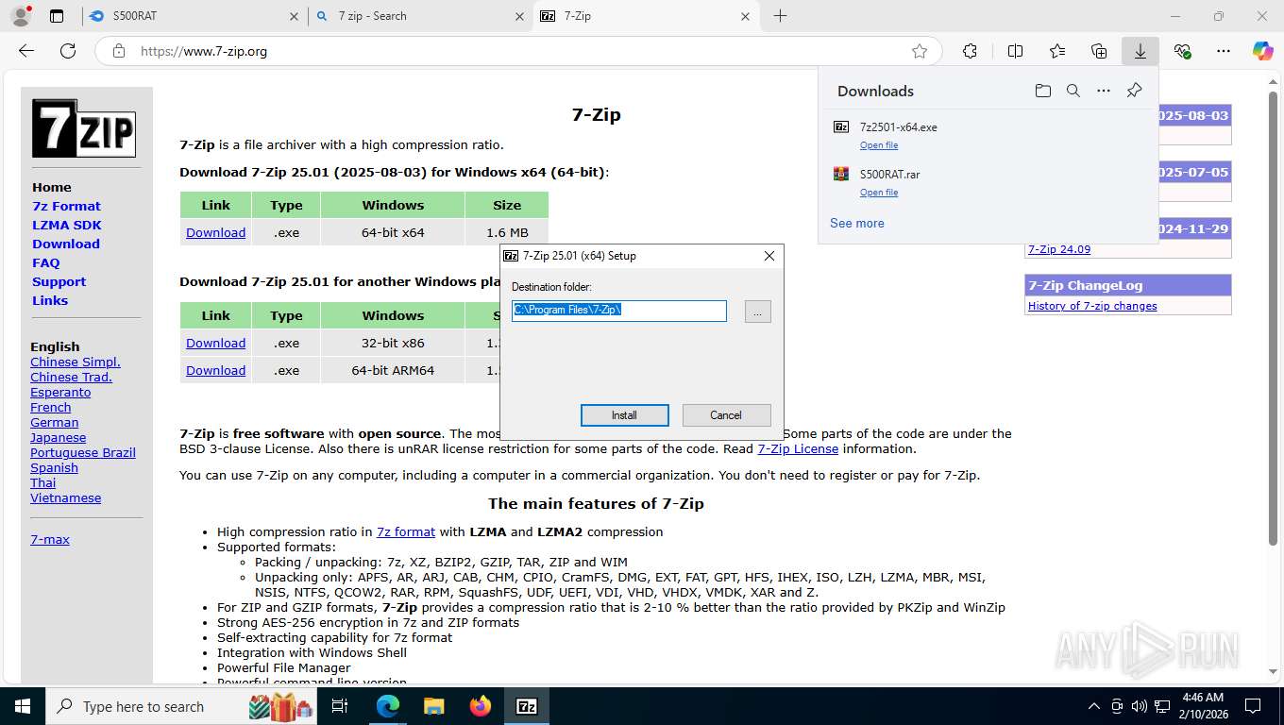The width and height of the screenshot is (1284, 725).
Task: Add this page to favorites star
Action: 920,51
